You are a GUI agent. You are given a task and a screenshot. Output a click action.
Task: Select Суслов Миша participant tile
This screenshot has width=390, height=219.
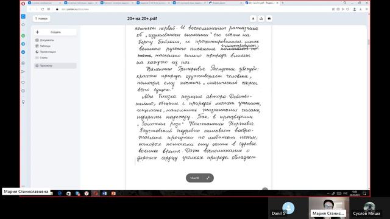(x=370, y=208)
